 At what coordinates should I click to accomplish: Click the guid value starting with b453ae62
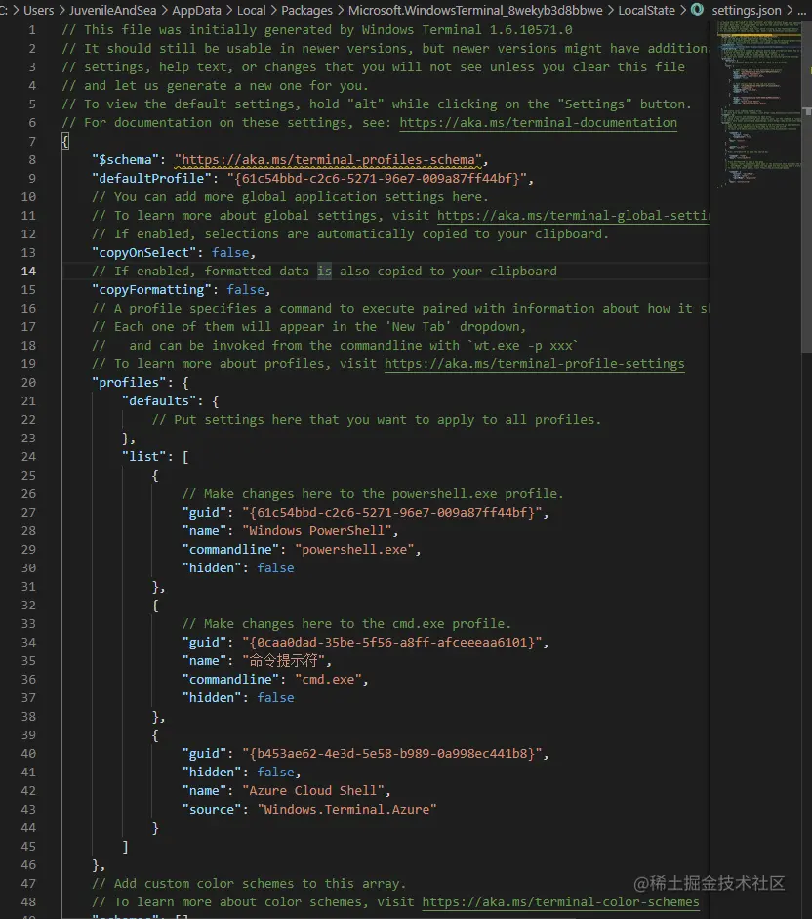pos(392,753)
